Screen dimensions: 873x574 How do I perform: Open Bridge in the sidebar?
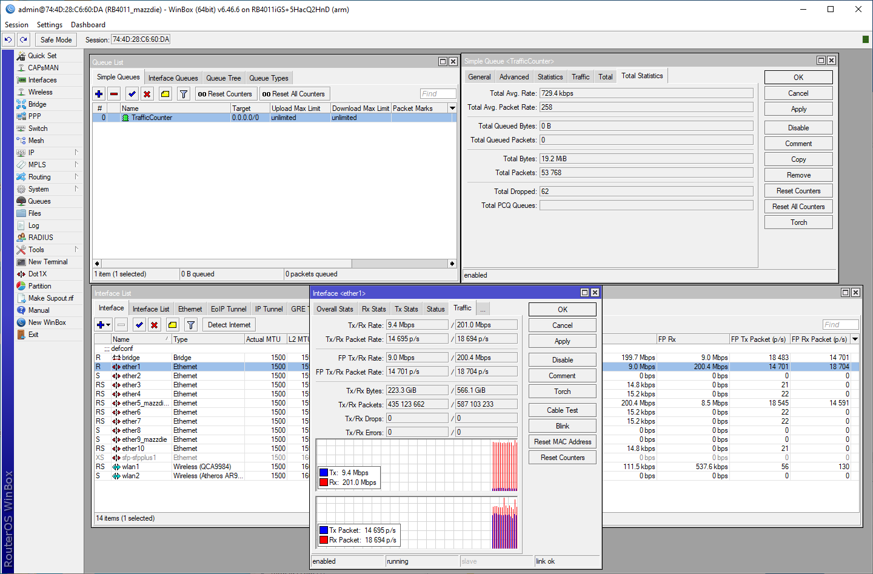click(37, 104)
